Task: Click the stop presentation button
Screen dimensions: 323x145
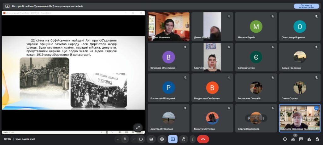Action: [306, 6]
